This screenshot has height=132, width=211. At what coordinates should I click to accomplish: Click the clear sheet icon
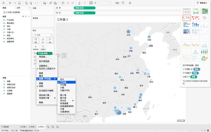[55, 3]
